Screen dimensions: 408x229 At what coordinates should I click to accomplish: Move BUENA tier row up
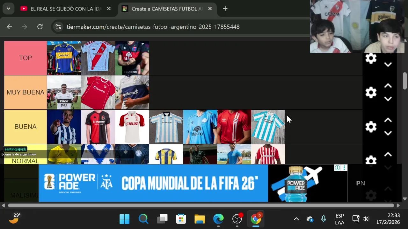(388, 120)
